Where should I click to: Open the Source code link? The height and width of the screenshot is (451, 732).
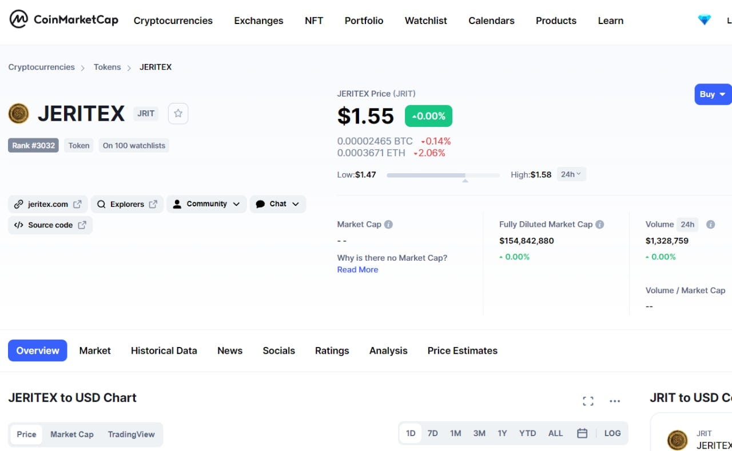(50, 225)
